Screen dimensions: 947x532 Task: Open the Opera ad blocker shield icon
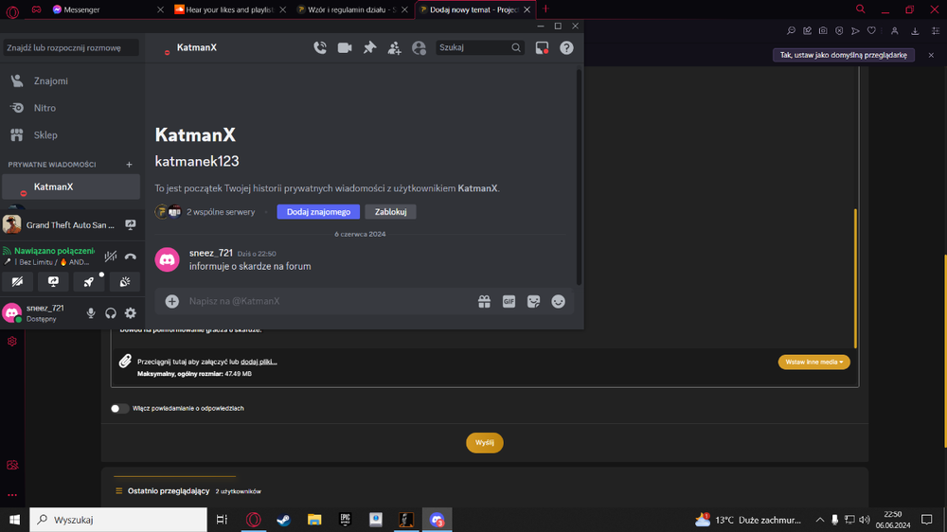pyautogui.click(x=839, y=31)
